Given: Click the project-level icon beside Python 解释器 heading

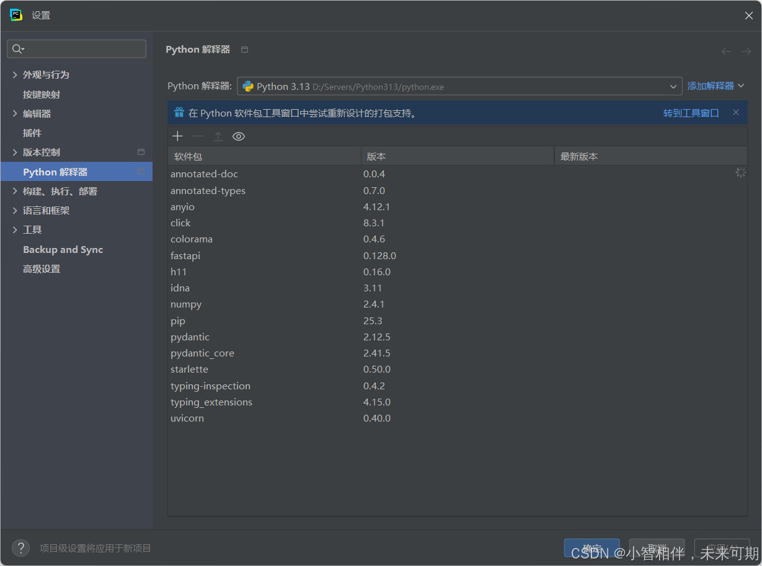Looking at the screenshot, I should [244, 50].
